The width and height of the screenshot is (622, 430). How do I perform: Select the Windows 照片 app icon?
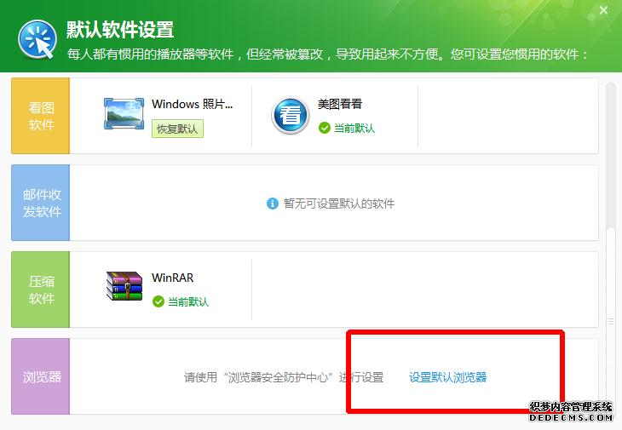pos(124,114)
